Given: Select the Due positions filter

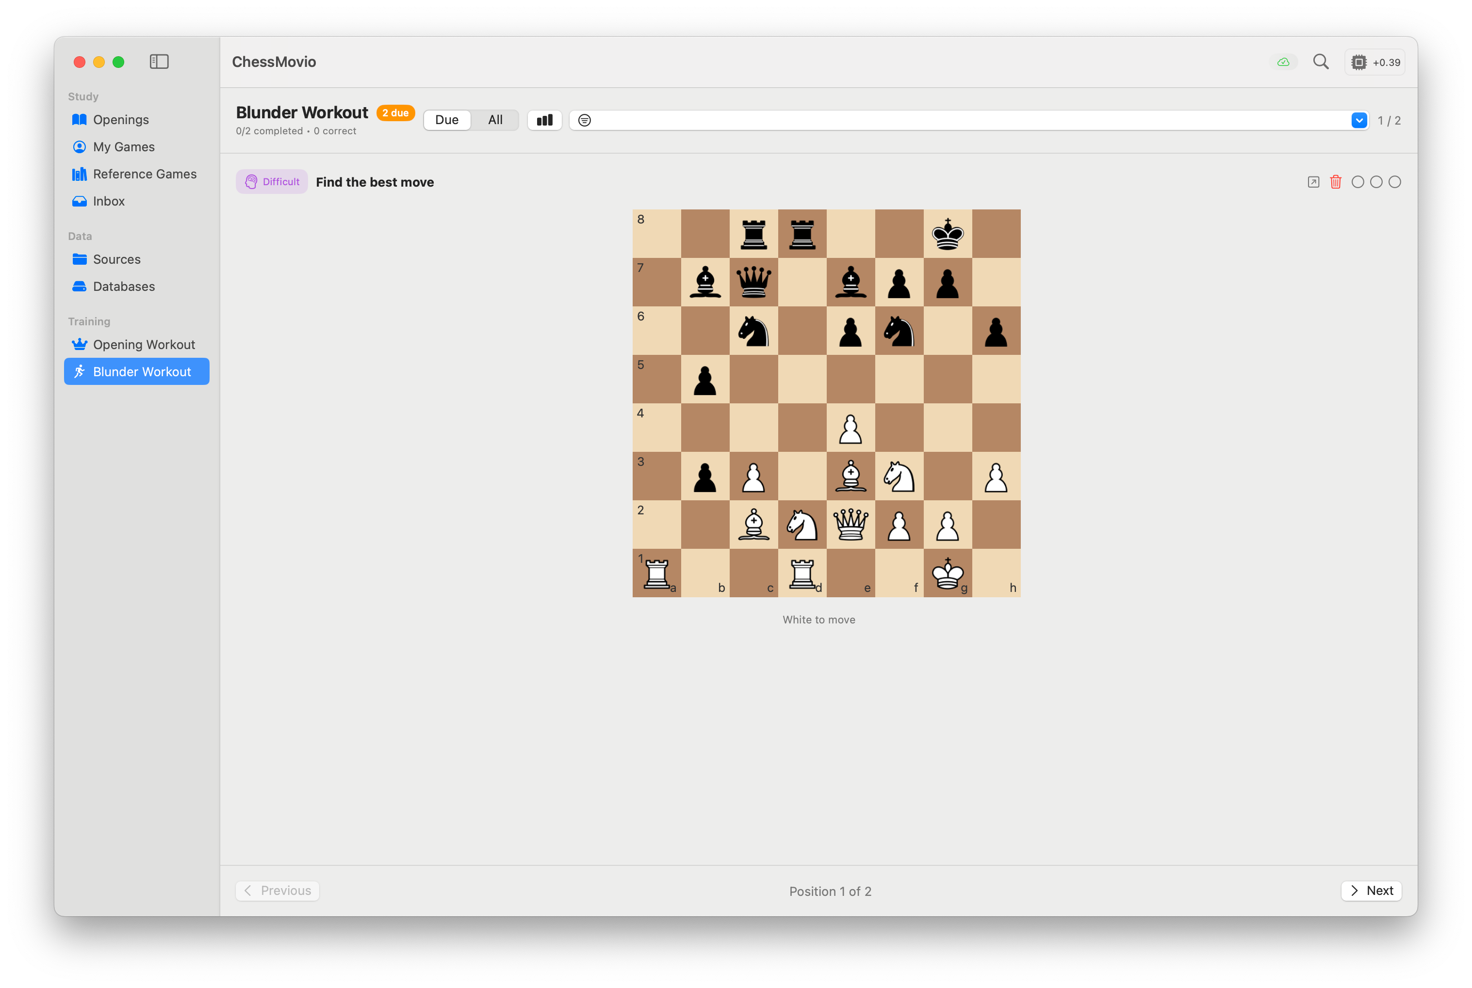Looking at the screenshot, I should tap(447, 120).
